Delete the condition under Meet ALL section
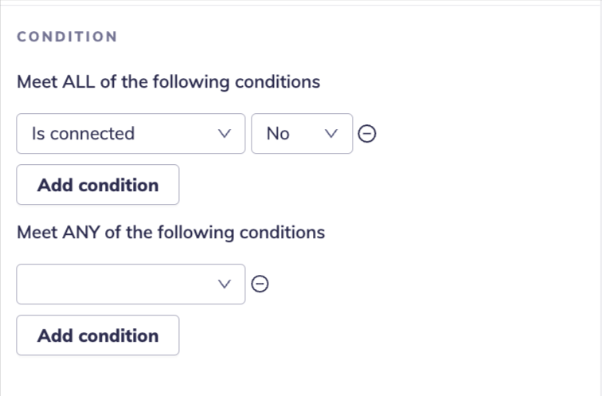 tap(367, 134)
